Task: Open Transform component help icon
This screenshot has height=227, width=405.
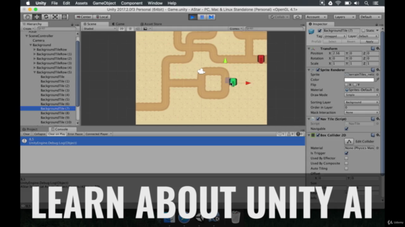Action: point(373,49)
